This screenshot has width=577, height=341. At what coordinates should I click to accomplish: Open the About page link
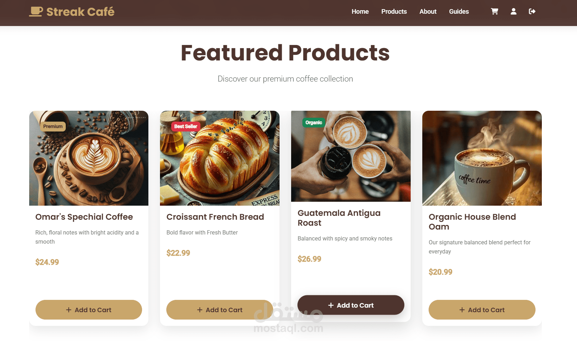428,12
